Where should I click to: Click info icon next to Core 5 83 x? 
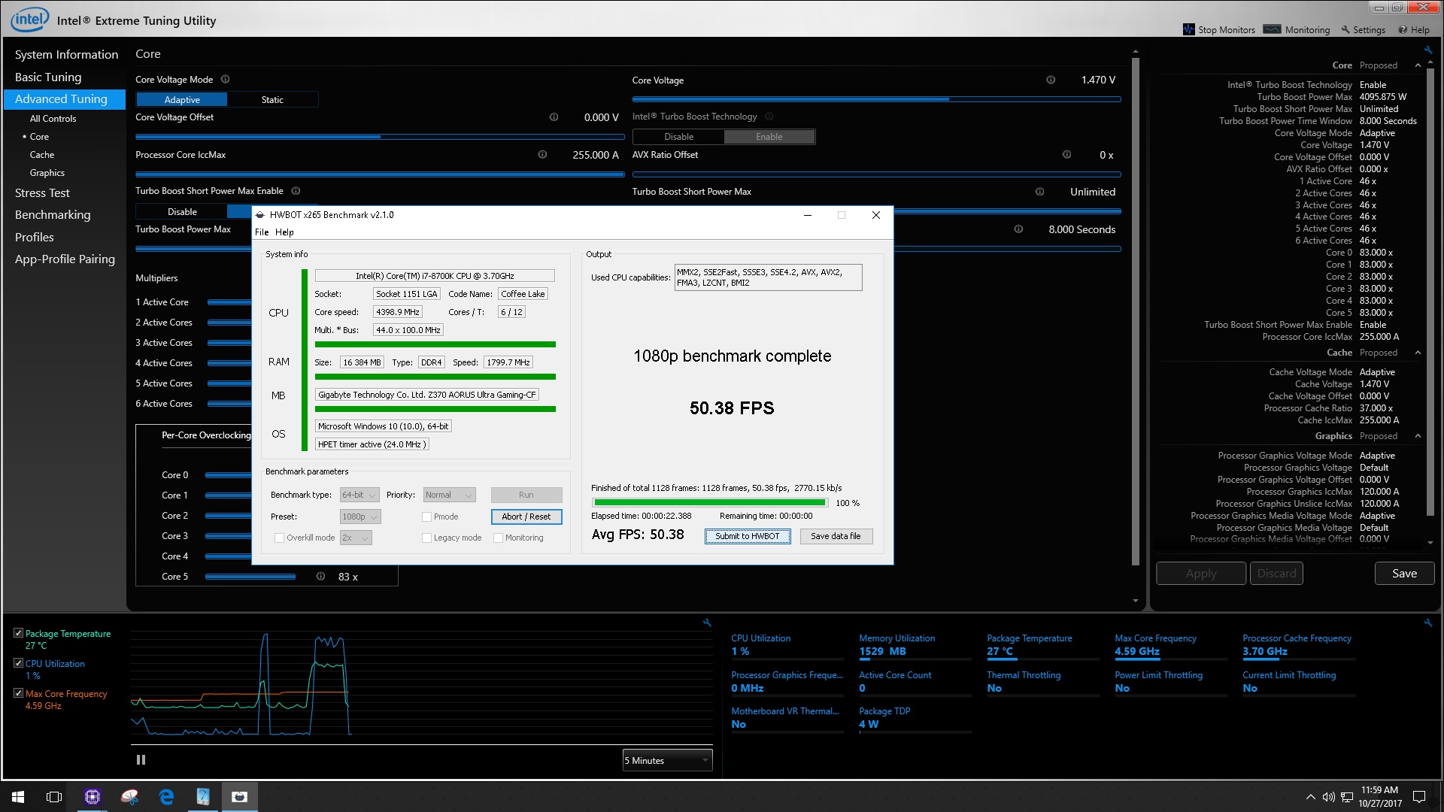tap(320, 577)
